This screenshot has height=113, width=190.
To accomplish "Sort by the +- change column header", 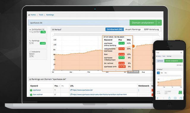I will point(63,86).
